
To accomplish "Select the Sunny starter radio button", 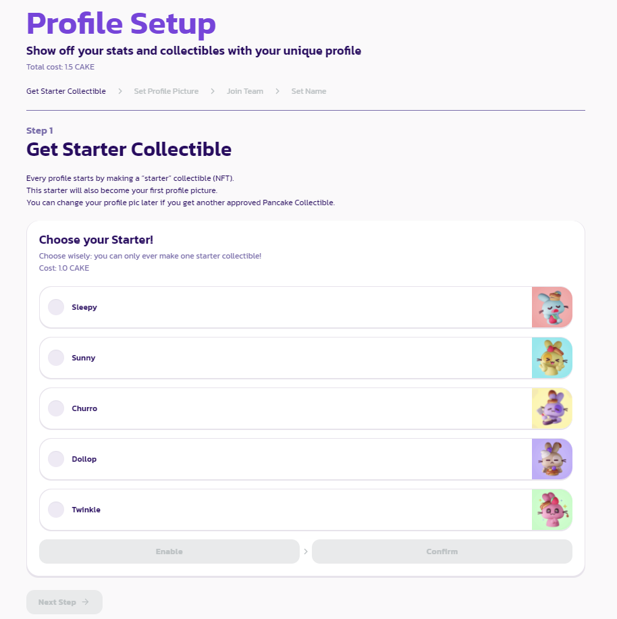I will point(56,358).
